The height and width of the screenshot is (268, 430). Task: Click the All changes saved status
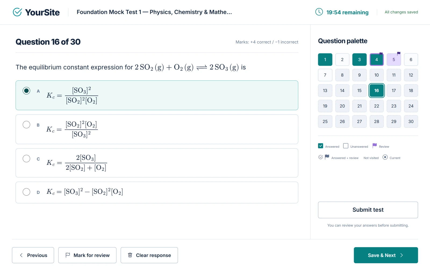point(401,12)
